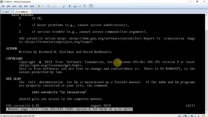Viewport: 208px width, 117px height.
Task: Click the "GNU coreutils 8.22" footer text
Action: [22, 106]
